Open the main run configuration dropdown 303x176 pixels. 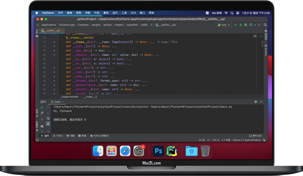[x=223, y=25]
